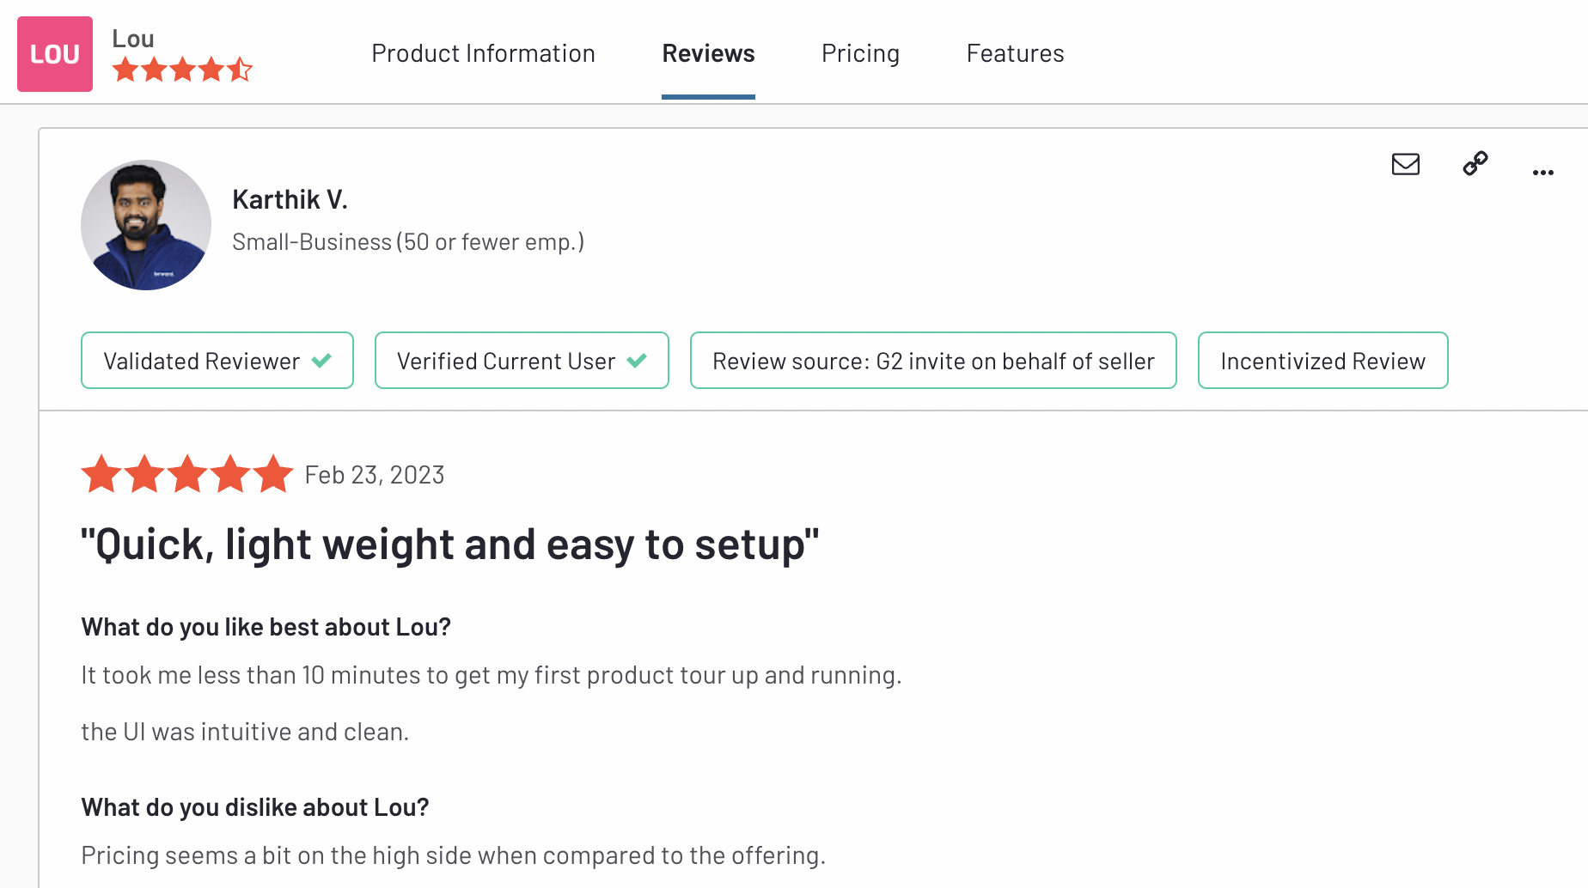
Task: Select the Validated Reviewer badge
Action: point(217,361)
